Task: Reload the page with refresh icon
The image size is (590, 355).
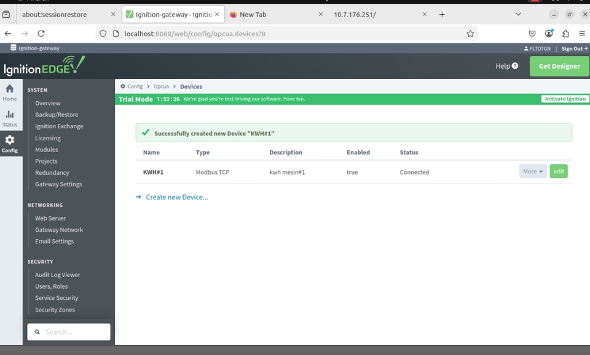Action: tap(41, 34)
